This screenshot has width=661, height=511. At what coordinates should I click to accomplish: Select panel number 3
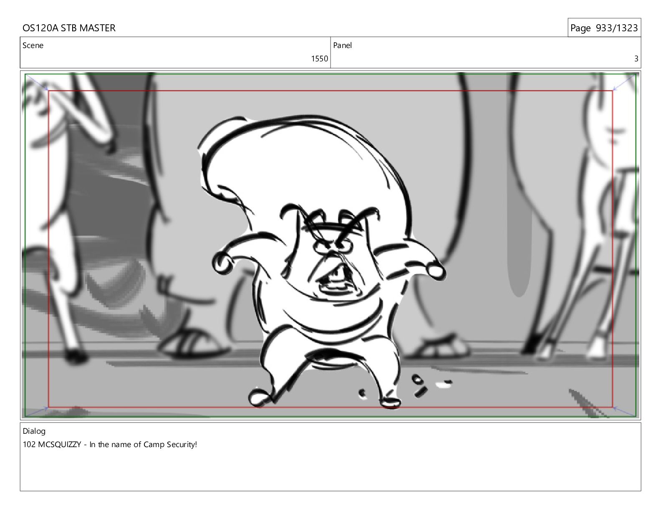coord(636,59)
